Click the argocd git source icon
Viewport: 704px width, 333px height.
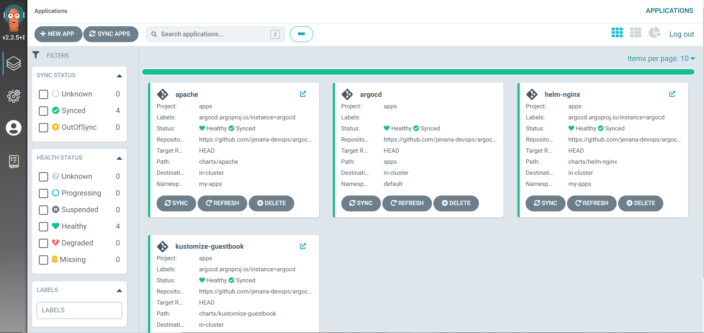347,94
